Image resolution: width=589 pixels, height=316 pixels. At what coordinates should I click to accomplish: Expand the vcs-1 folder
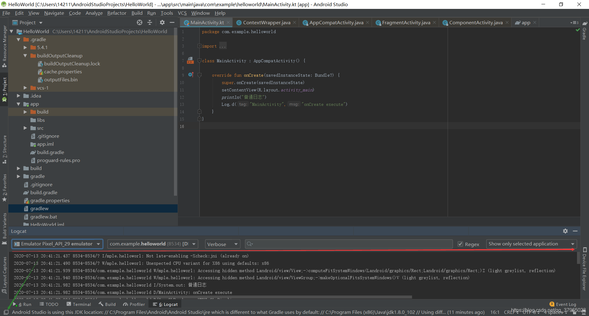point(25,88)
